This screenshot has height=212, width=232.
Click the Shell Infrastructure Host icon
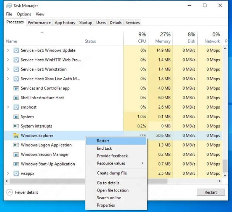(16, 98)
